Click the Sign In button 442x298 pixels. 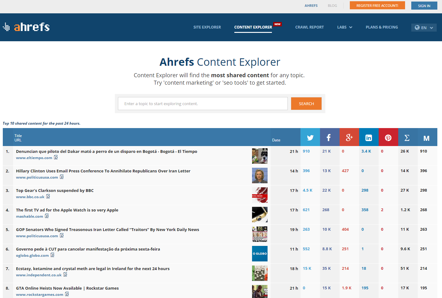424,6
